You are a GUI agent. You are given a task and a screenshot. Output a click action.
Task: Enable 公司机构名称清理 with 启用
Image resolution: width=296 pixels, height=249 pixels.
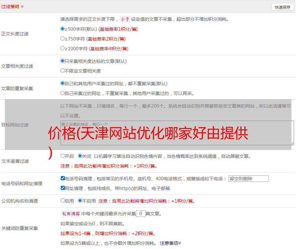pyautogui.click(x=63, y=201)
